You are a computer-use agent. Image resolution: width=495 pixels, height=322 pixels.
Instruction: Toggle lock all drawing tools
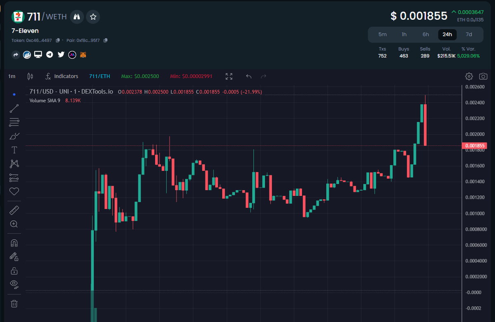click(x=14, y=271)
